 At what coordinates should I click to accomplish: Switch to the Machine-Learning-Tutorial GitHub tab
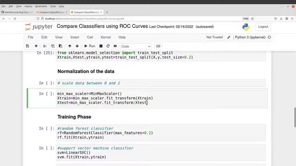(17, 12)
